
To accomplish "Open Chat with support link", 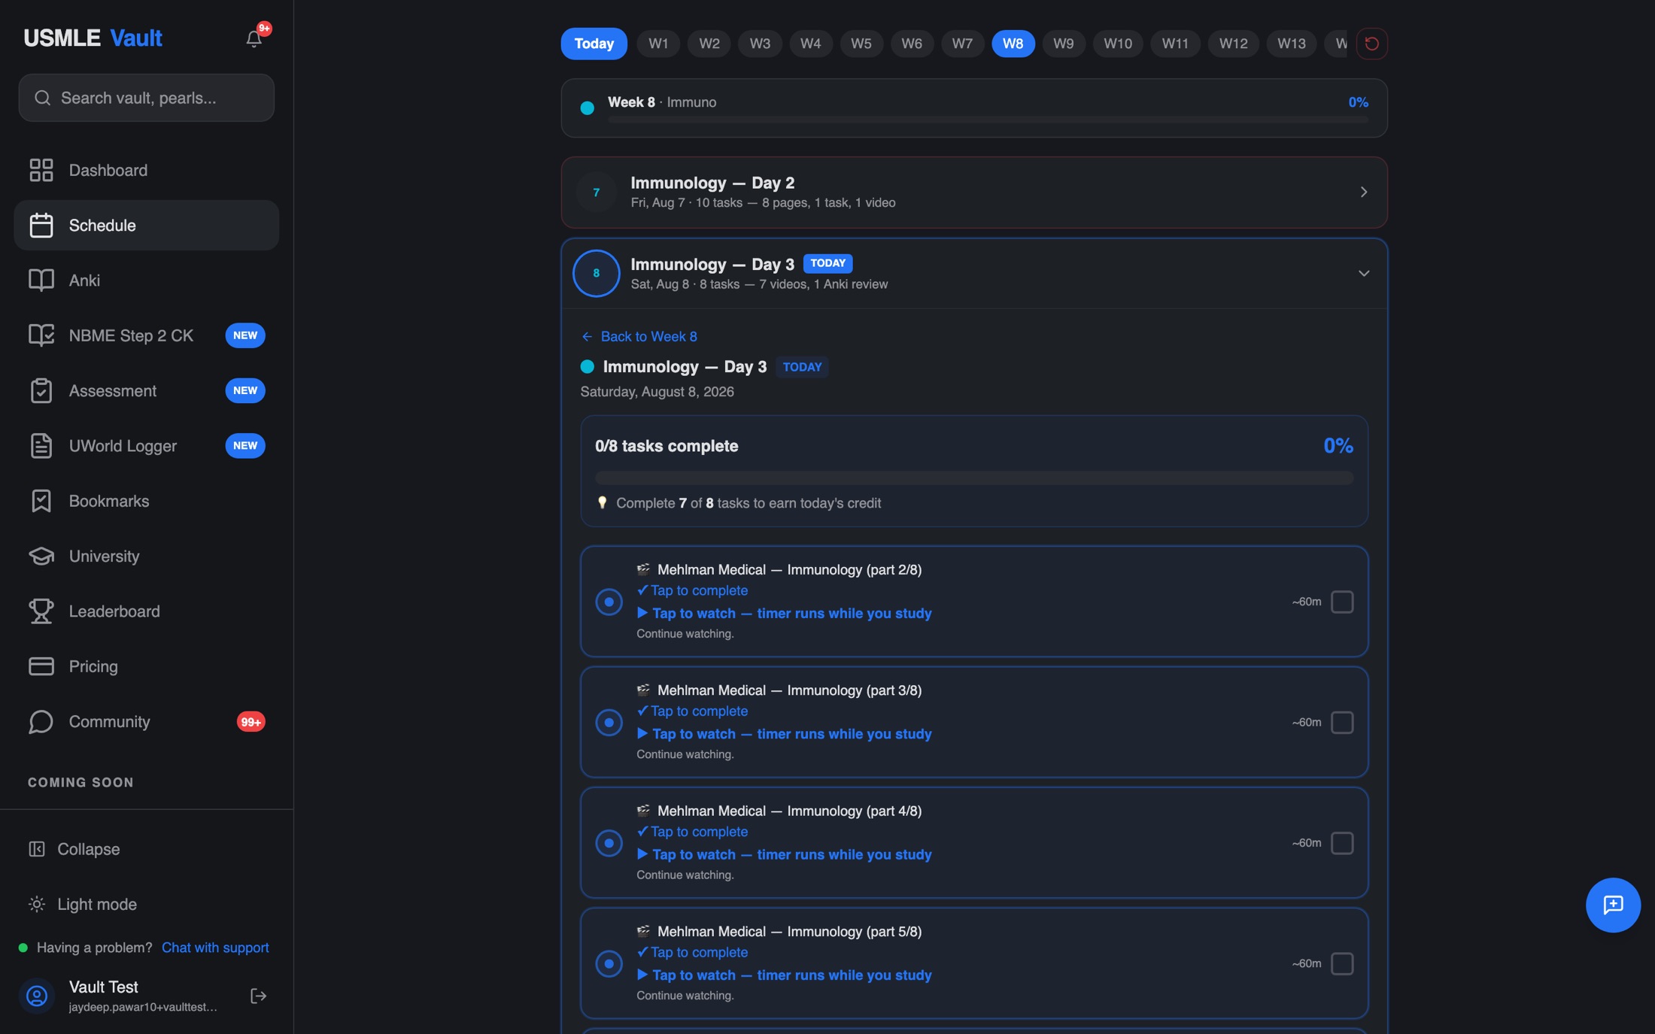I will (x=215, y=948).
